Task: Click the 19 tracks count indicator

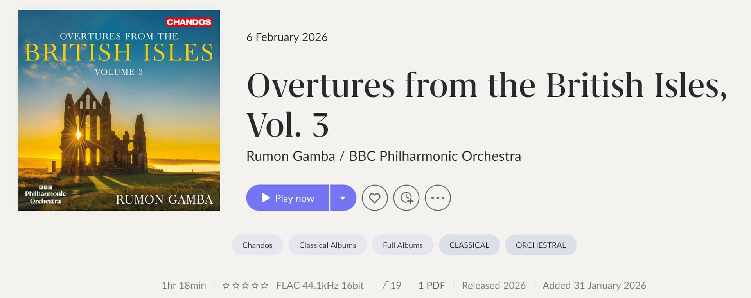Action: (x=391, y=286)
